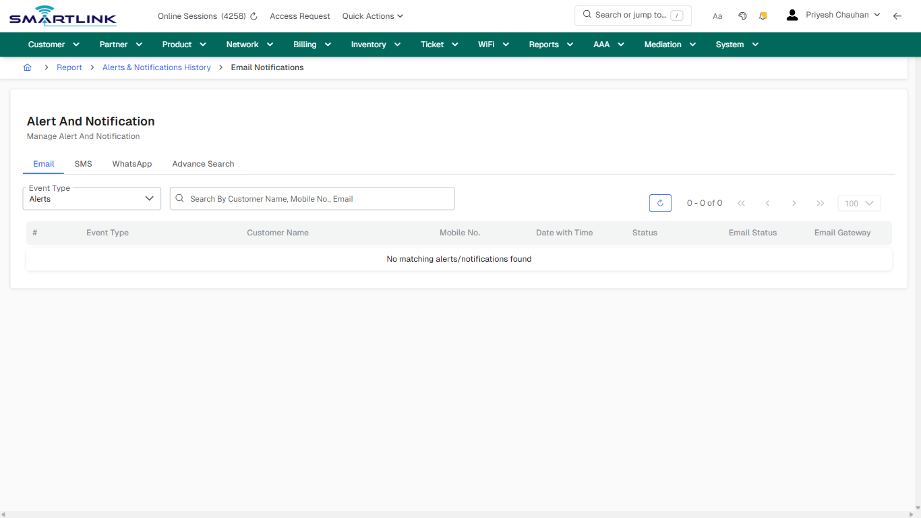Image resolution: width=921 pixels, height=518 pixels.
Task: Switch to the SMS tab
Action: [x=83, y=163]
